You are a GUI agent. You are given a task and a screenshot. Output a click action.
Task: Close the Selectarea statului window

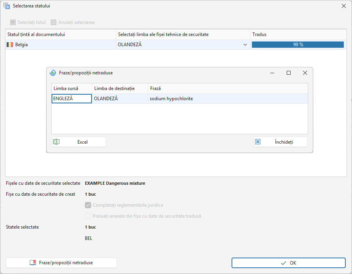[344, 6]
